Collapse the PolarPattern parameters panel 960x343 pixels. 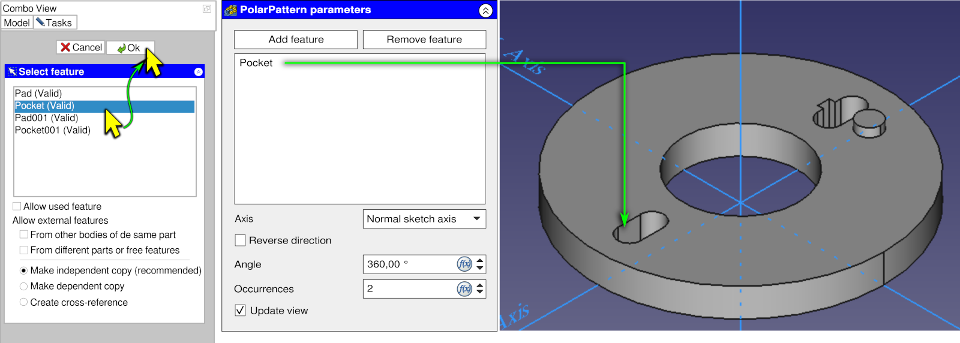click(486, 10)
